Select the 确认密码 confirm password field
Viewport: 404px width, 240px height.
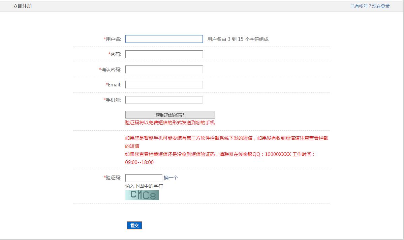pos(164,70)
